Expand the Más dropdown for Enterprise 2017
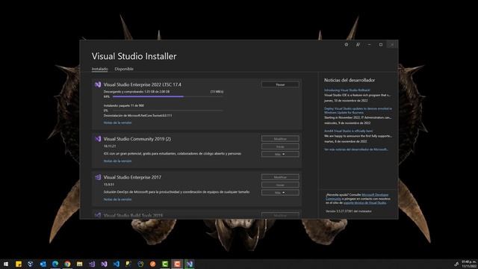Viewport: 478px width, 269px height. point(280,193)
